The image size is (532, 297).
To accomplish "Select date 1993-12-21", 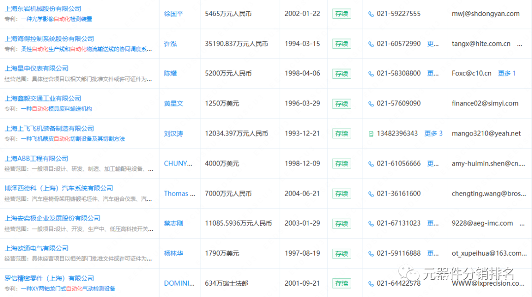I will (302, 133).
